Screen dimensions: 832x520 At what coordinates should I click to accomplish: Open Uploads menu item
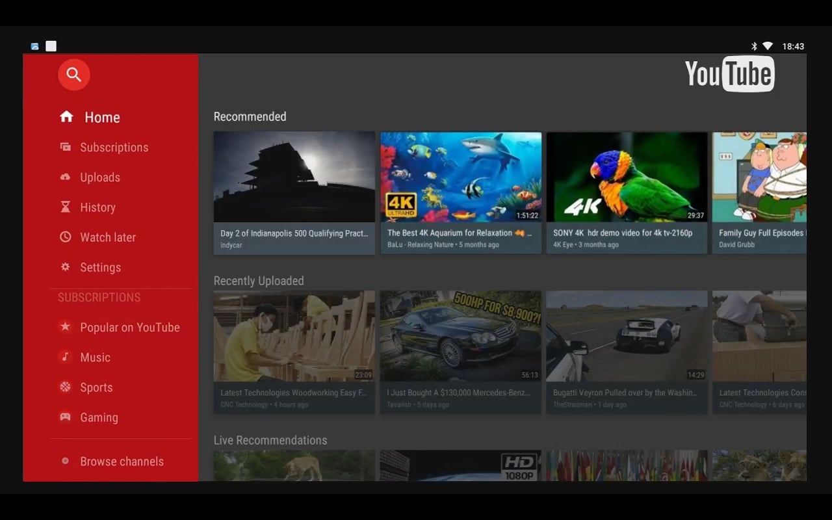point(100,177)
